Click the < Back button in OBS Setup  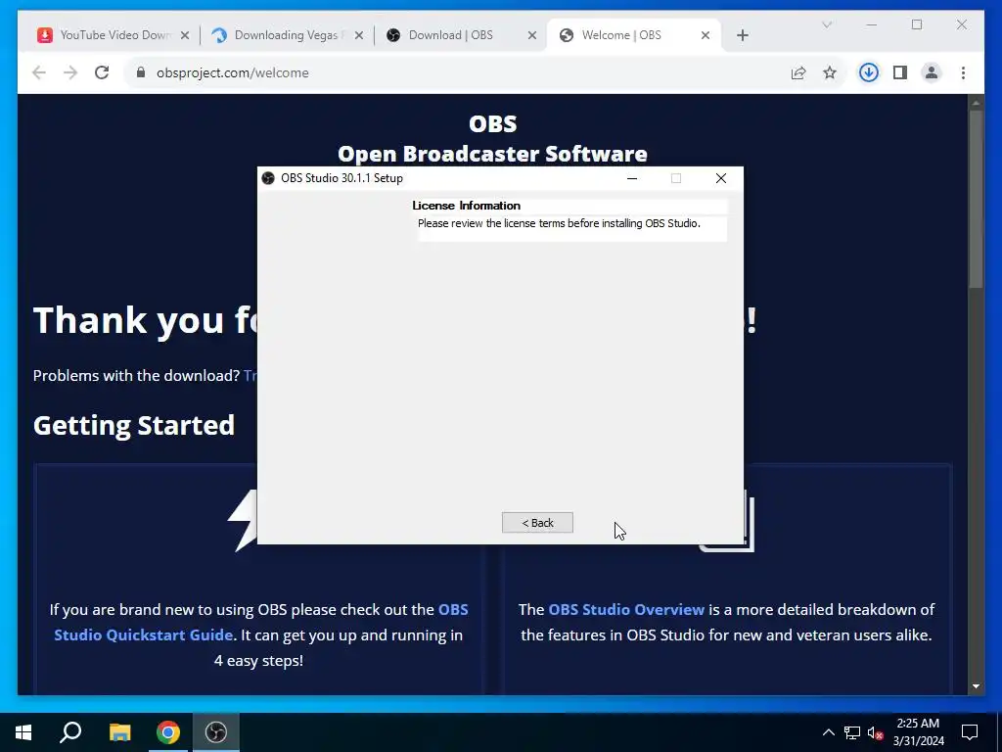pyautogui.click(x=537, y=523)
